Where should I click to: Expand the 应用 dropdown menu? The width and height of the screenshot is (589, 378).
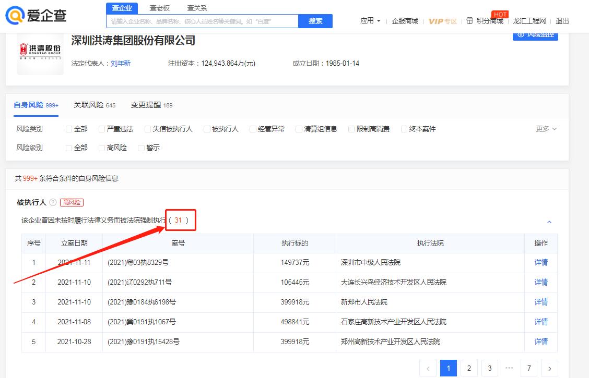[371, 20]
